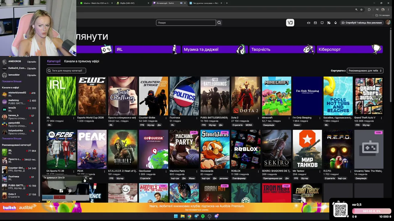This screenshot has width=394, height=221.
Task: Switch to 'Чат рулетка голосовая' Chrome tab
Action: [206, 3]
